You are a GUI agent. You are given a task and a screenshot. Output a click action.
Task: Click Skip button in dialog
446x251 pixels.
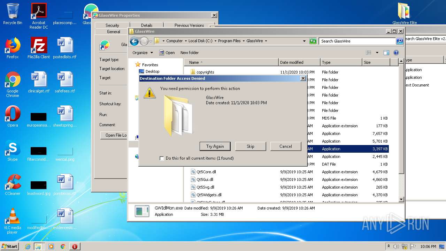tap(251, 146)
